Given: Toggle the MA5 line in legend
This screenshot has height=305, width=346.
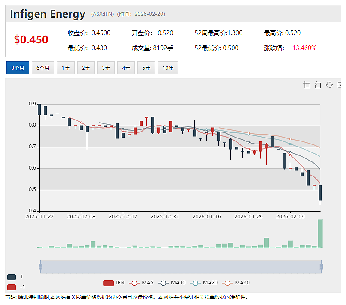Looking at the screenshot, I should 141,283.
